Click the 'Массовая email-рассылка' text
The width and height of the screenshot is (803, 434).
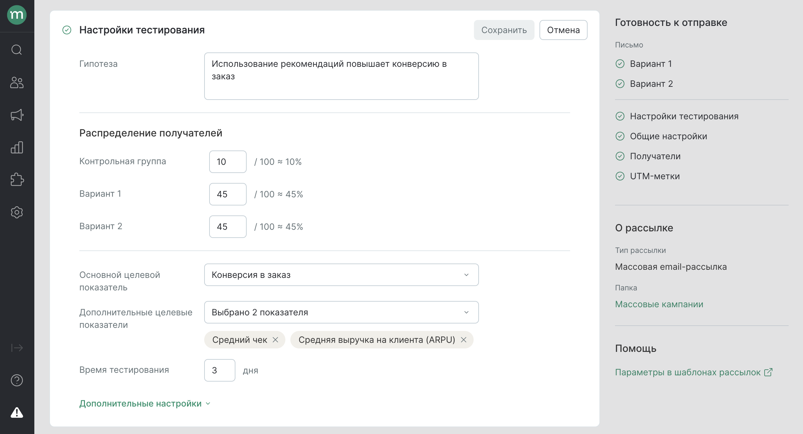671,267
